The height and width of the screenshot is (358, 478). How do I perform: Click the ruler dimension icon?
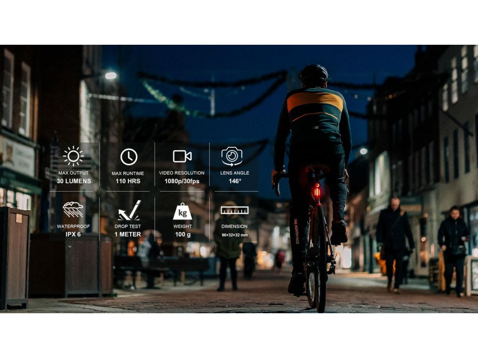tap(234, 210)
